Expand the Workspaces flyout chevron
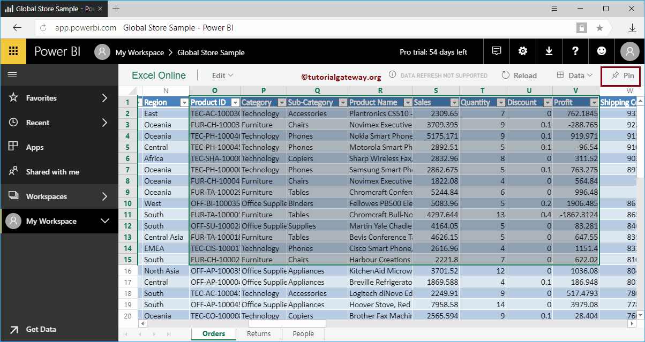Viewport: 645px width, 342px height. [x=104, y=196]
